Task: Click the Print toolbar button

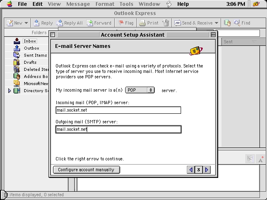Action: tap(149, 23)
